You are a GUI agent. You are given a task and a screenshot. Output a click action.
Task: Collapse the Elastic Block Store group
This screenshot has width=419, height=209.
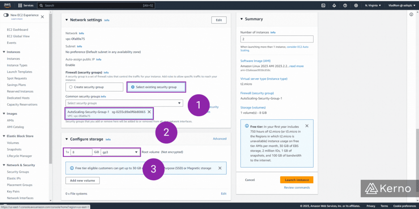click(x=4, y=136)
